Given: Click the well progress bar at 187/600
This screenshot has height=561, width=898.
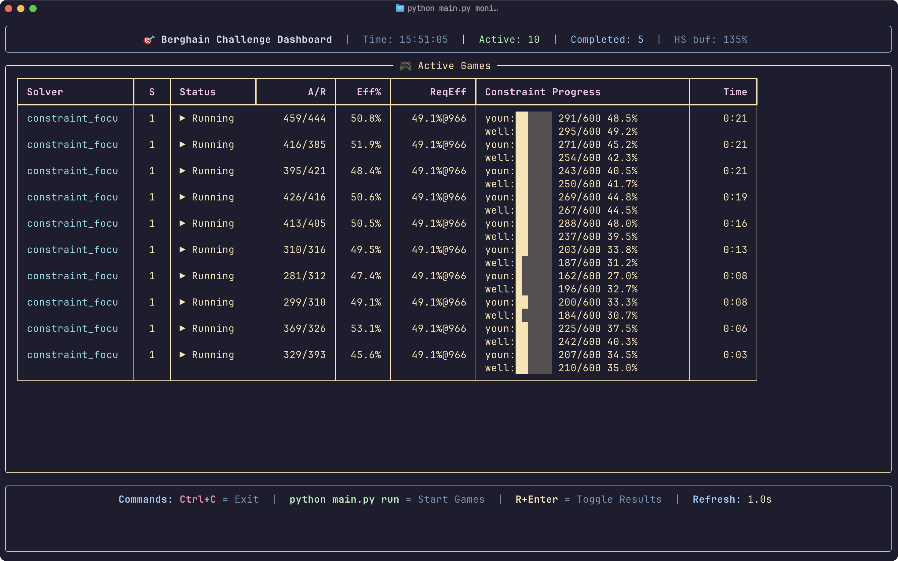Looking at the screenshot, I should 534,263.
